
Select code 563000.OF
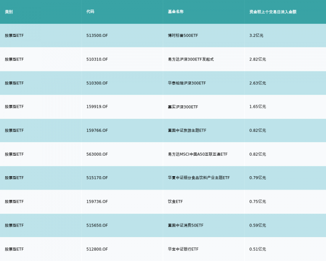97,154
